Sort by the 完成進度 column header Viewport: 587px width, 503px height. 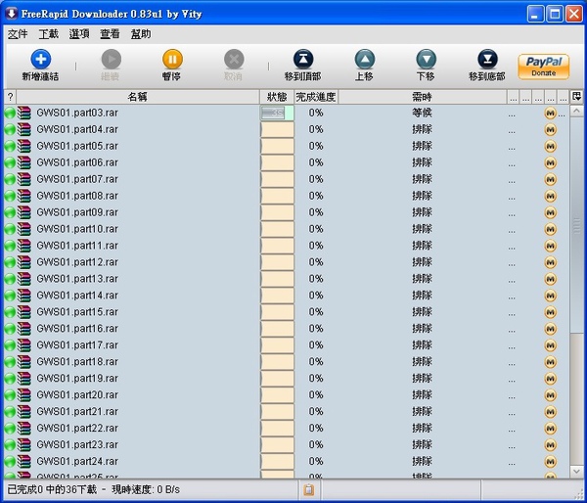point(316,97)
